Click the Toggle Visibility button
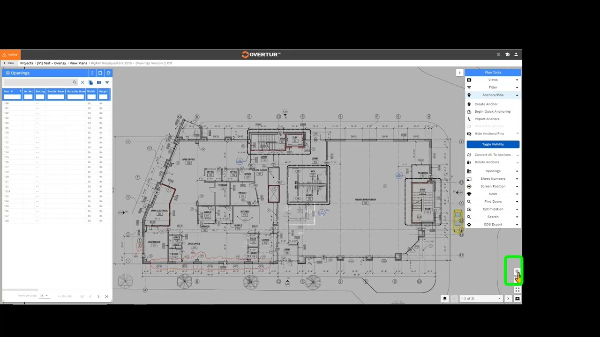The image size is (600, 337). (x=493, y=144)
